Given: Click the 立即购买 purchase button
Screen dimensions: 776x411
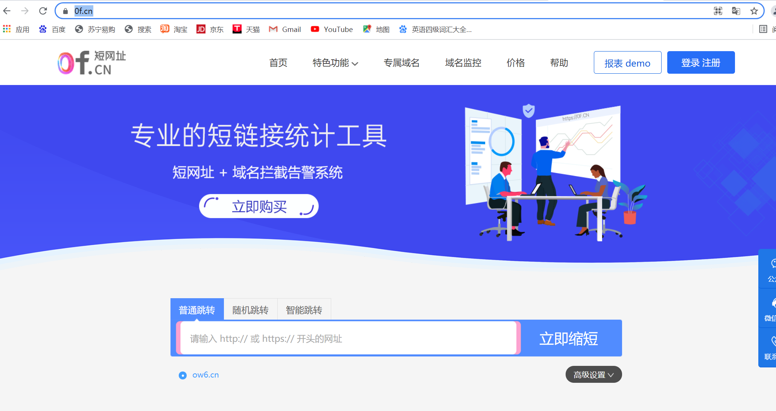Looking at the screenshot, I should [x=259, y=206].
